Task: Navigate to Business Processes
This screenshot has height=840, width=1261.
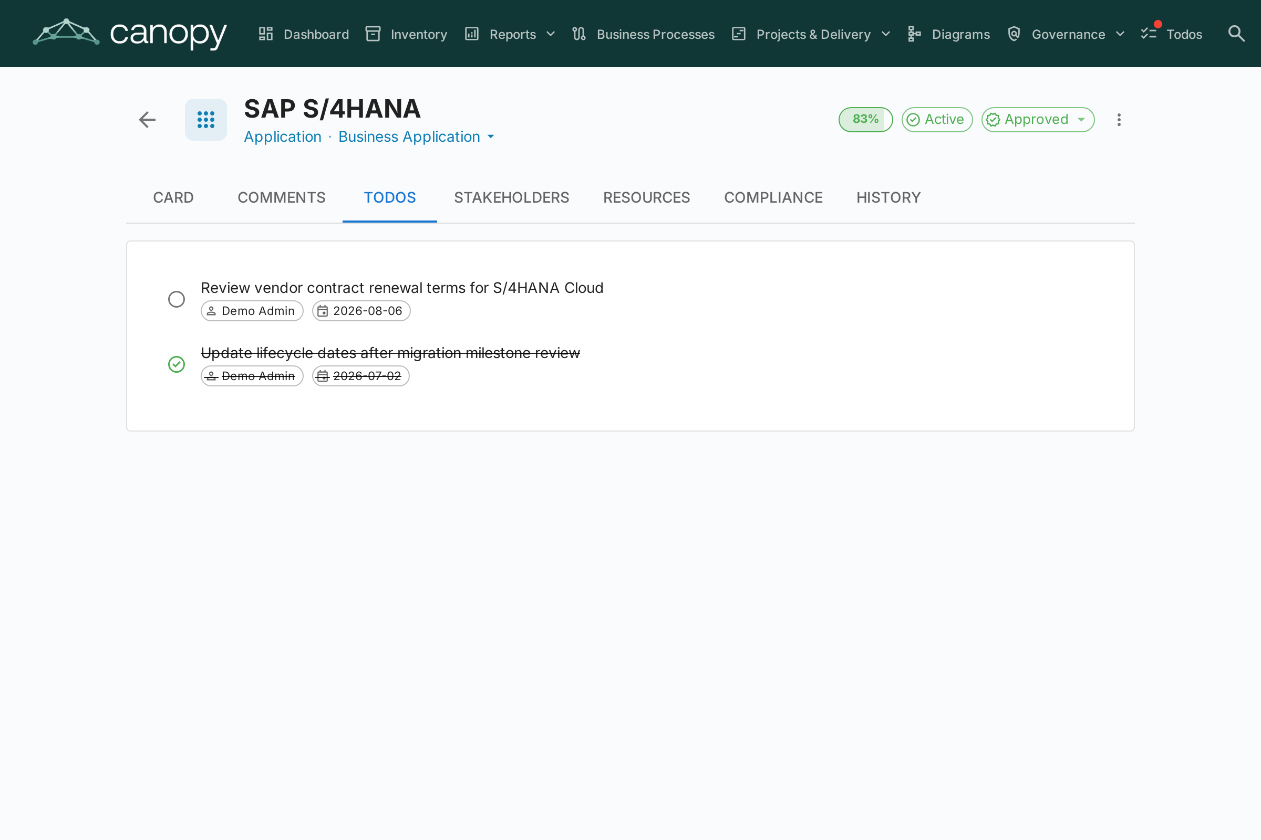Action: click(655, 34)
